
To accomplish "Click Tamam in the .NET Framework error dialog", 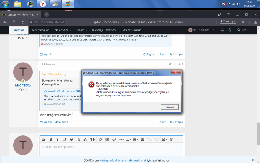I will [x=170, y=107].
